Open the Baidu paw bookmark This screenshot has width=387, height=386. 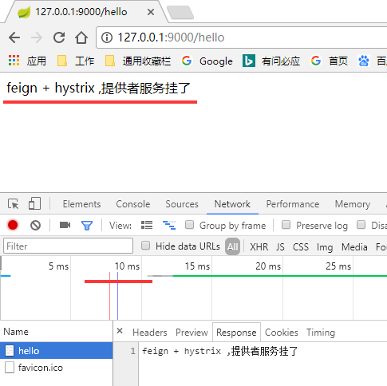[x=364, y=61]
